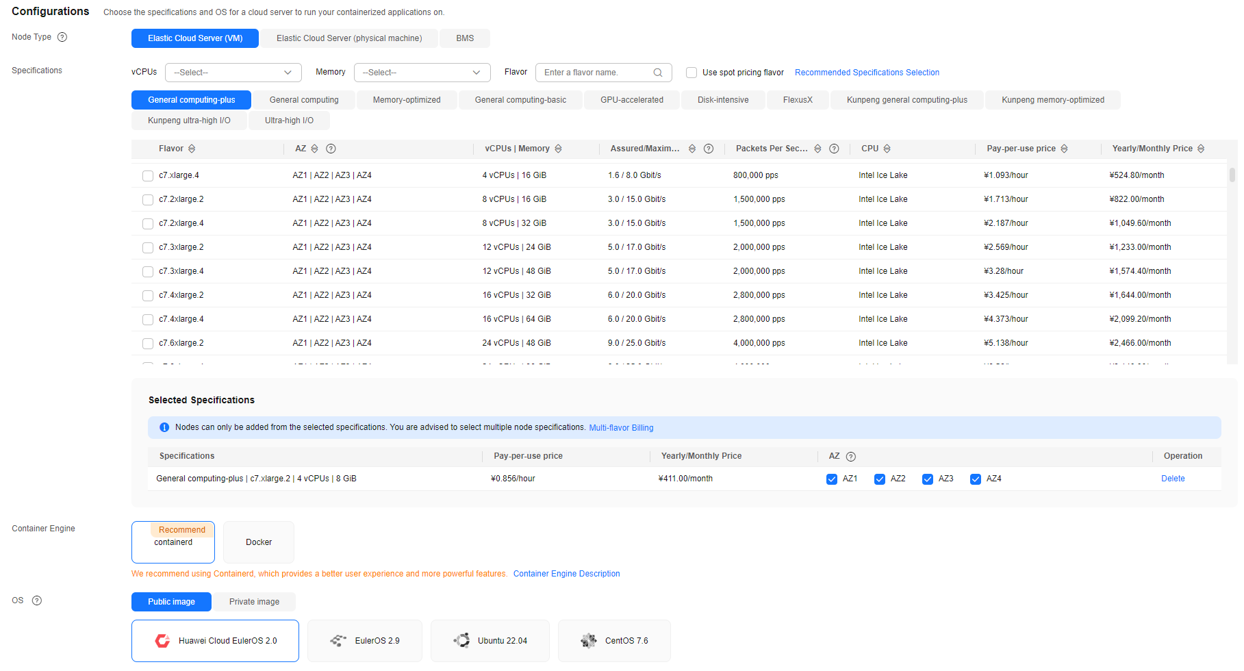Image resolution: width=1244 pixels, height=671 pixels.
Task: Sort by Pay-per-use price icon
Action: pyautogui.click(x=1064, y=149)
